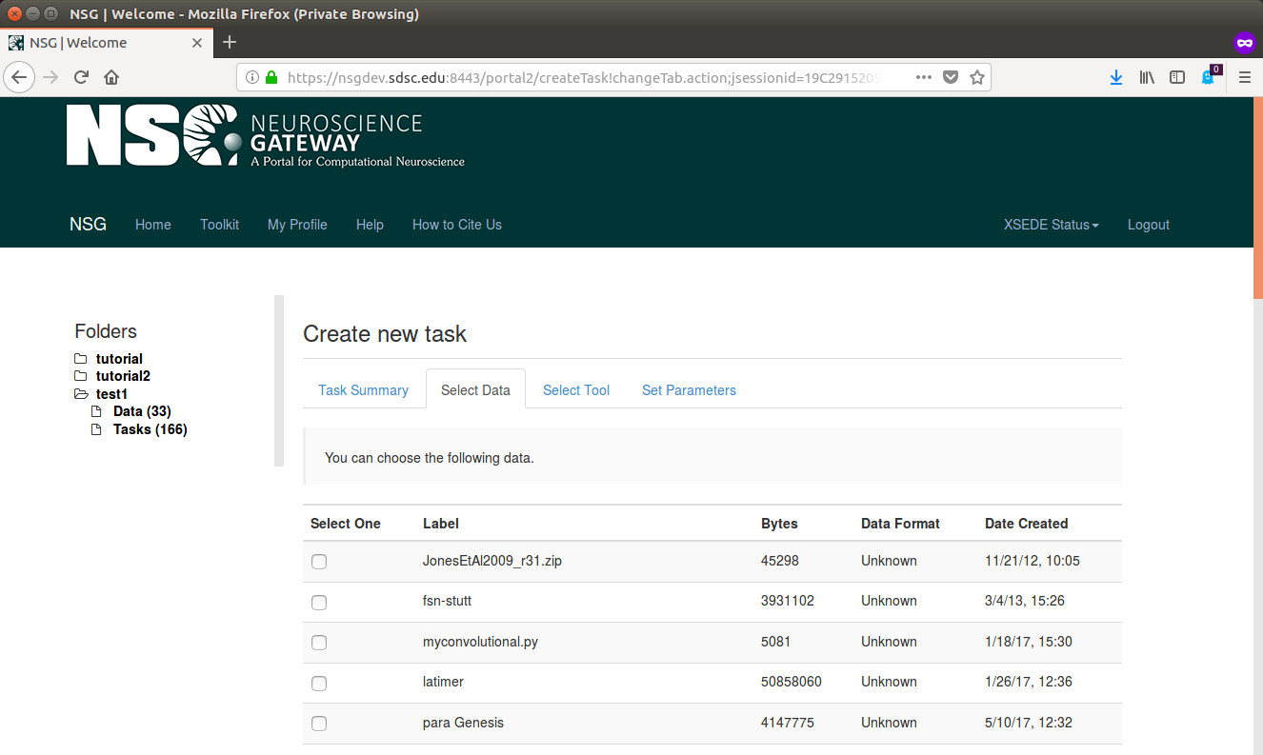
Task: Go back with the browser back arrow
Action: (x=20, y=77)
